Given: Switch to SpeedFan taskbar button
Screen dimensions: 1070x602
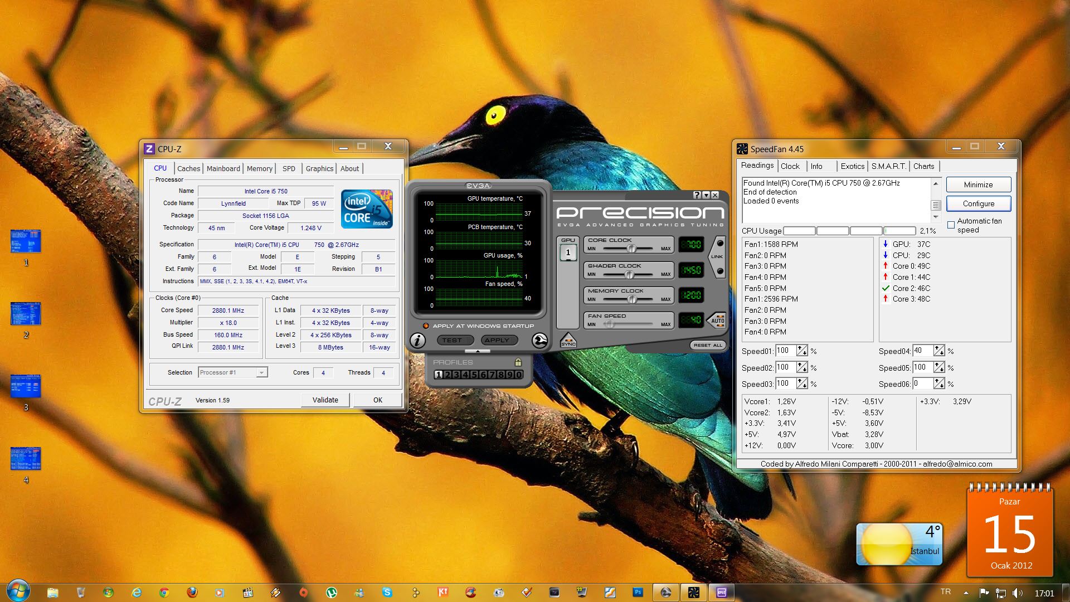Looking at the screenshot, I should pos(693,593).
